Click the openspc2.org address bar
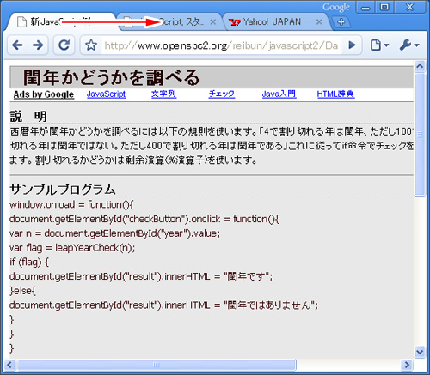430x375 pixels. tap(221, 45)
